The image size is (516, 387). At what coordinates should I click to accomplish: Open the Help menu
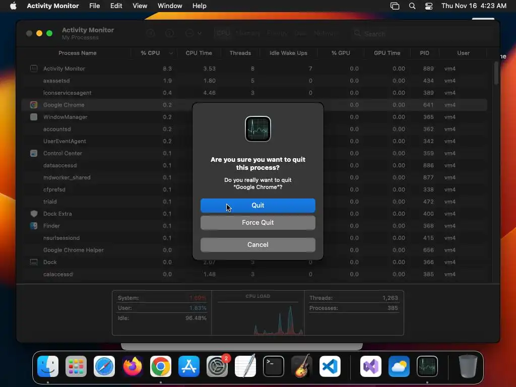[200, 6]
